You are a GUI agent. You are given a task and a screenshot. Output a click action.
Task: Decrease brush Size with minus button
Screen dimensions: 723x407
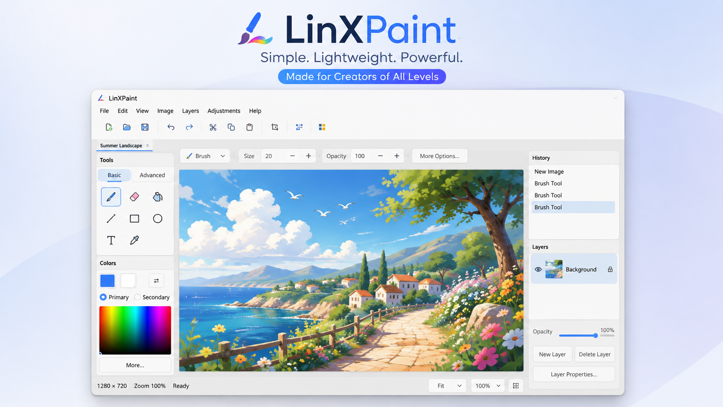[292, 156]
